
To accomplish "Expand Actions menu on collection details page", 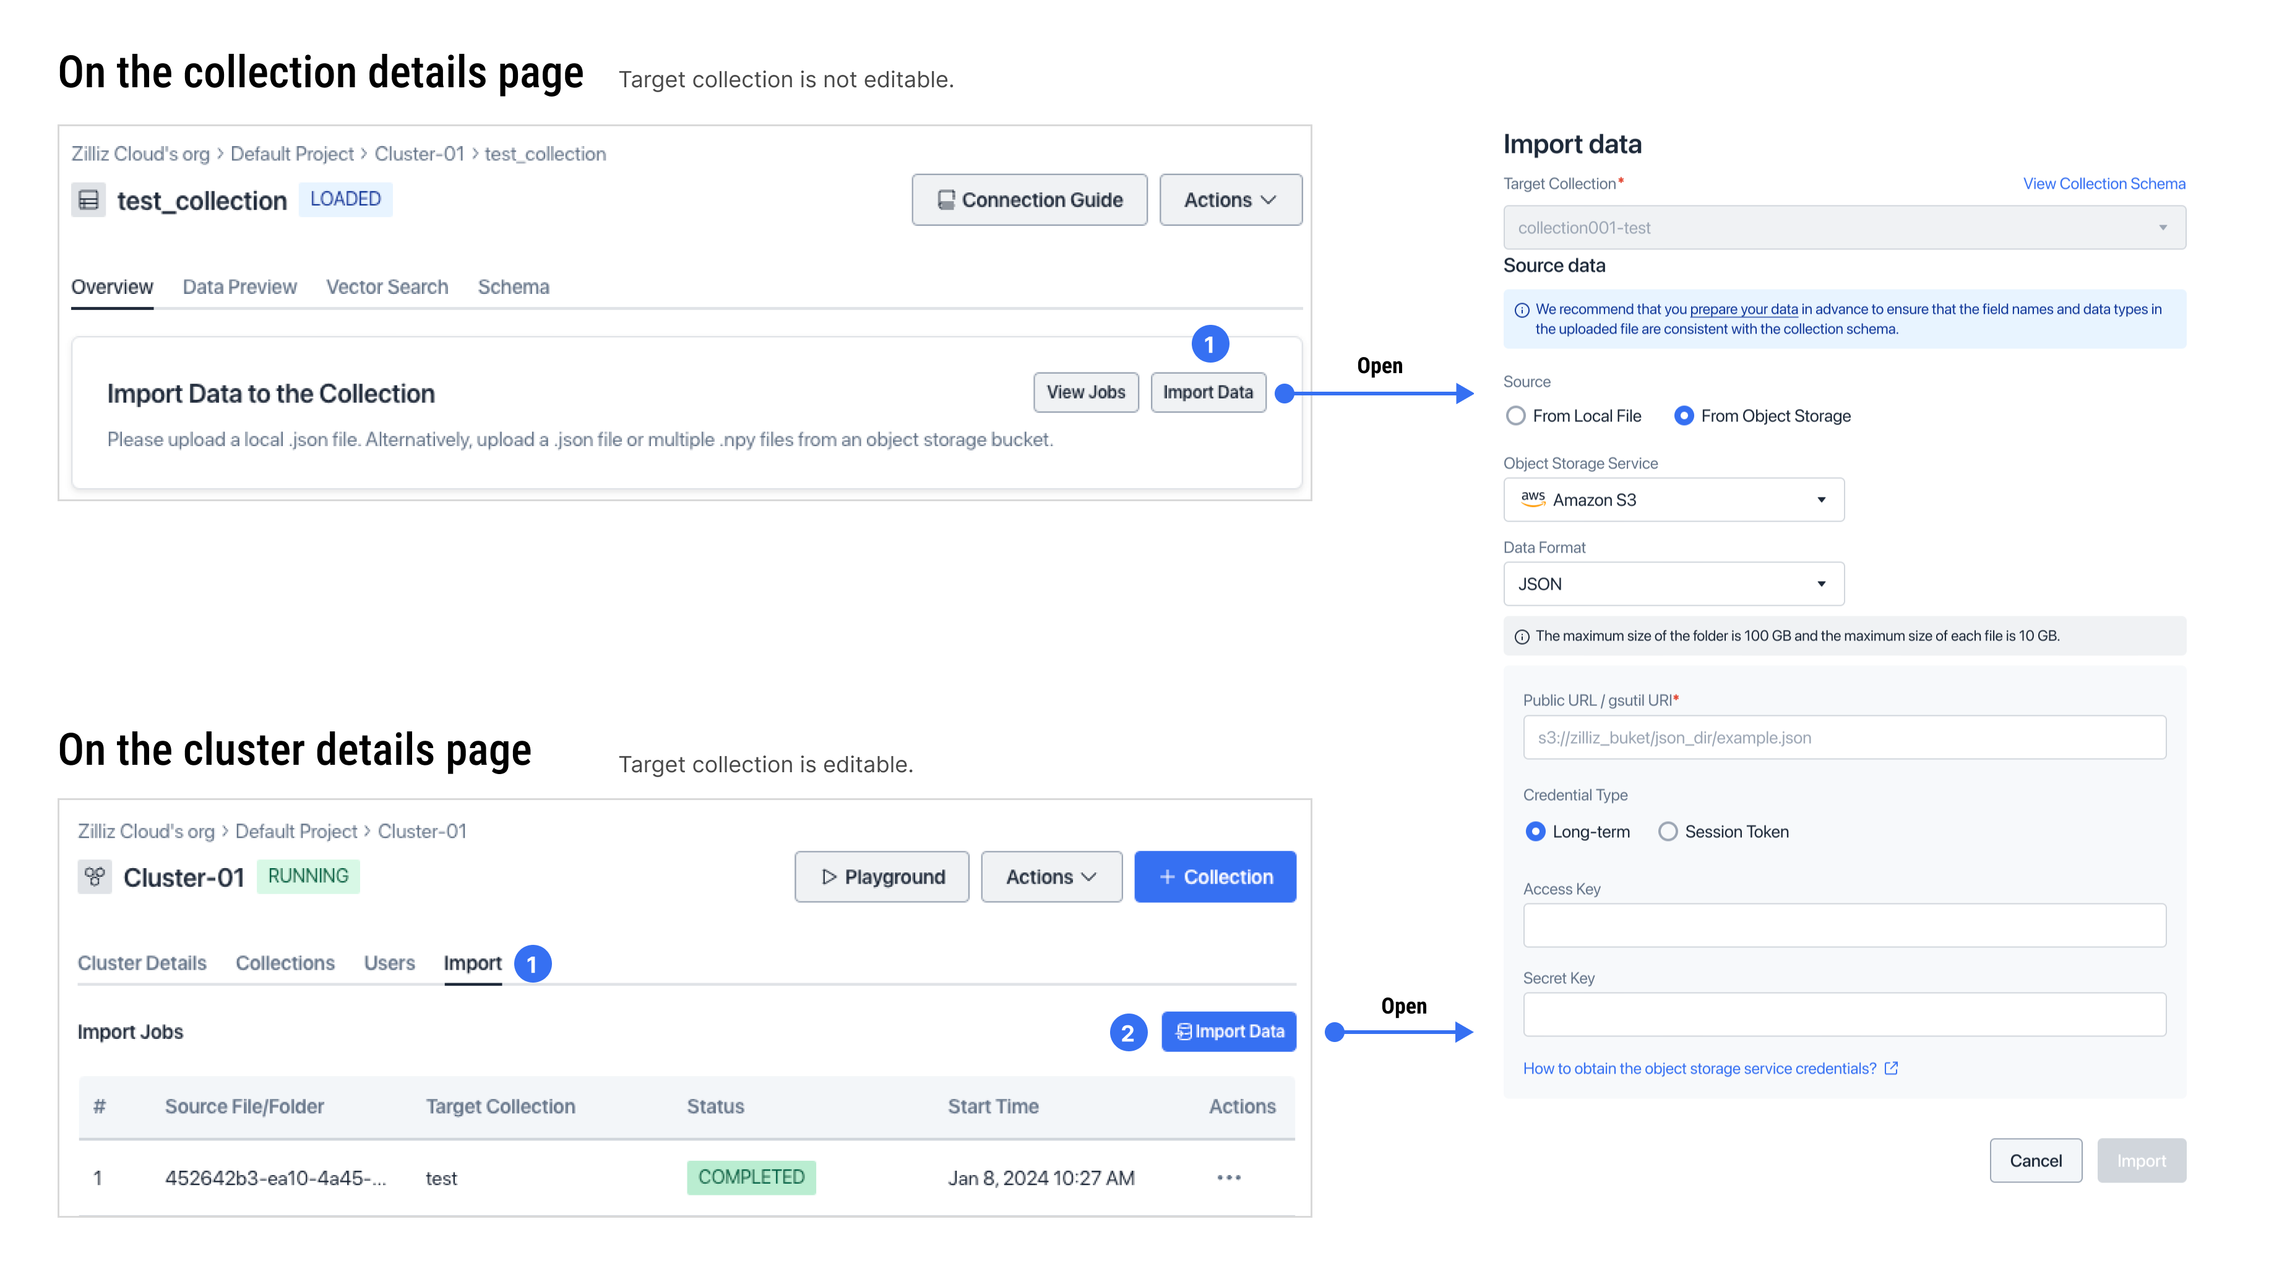I will point(1231,199).
